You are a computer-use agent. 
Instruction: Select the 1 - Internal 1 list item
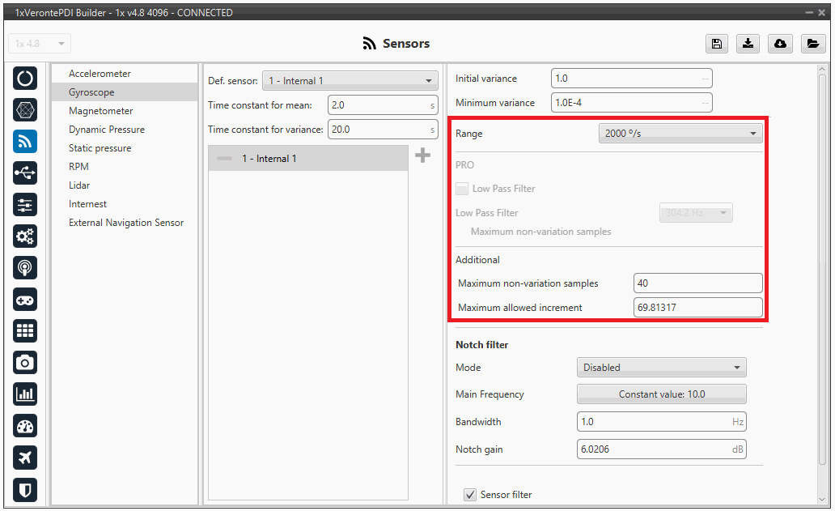(307, 159)
